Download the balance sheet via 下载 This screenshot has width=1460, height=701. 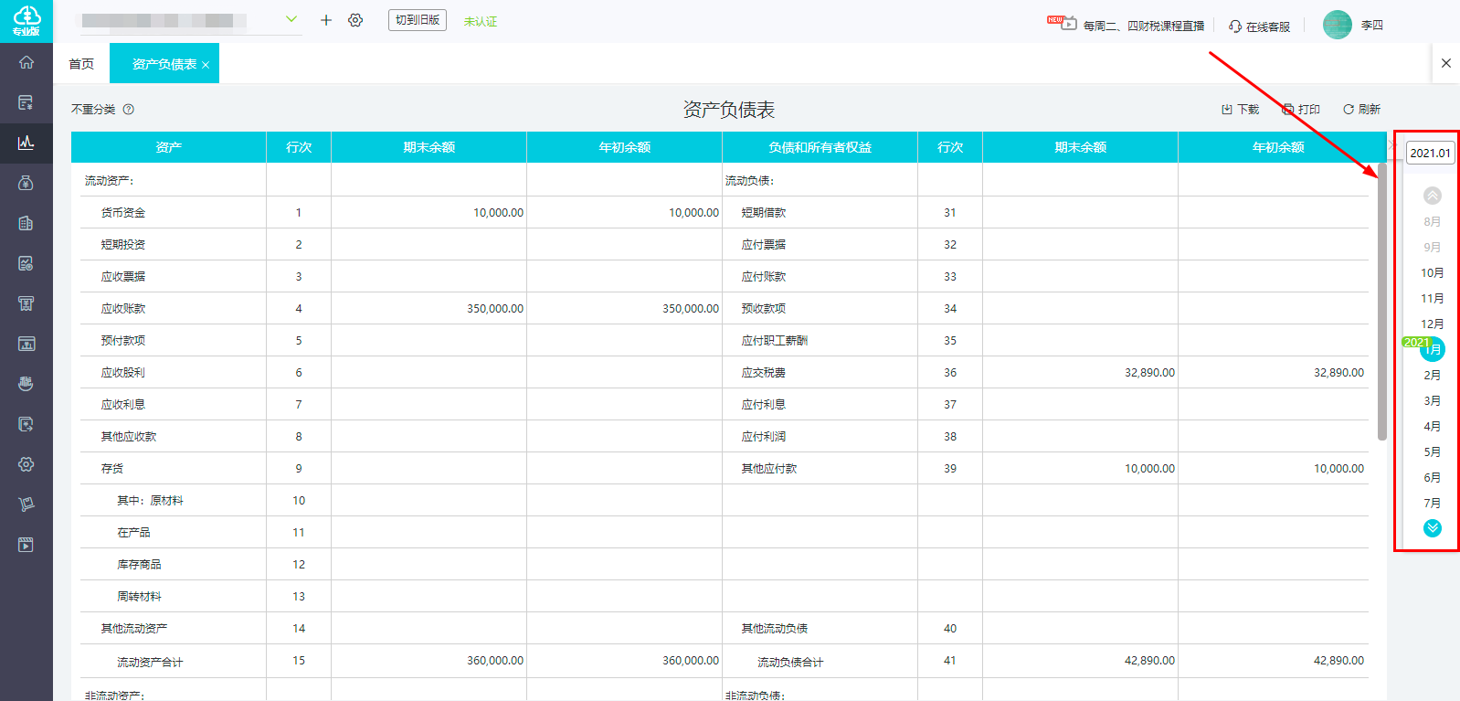coord(1240,110)
